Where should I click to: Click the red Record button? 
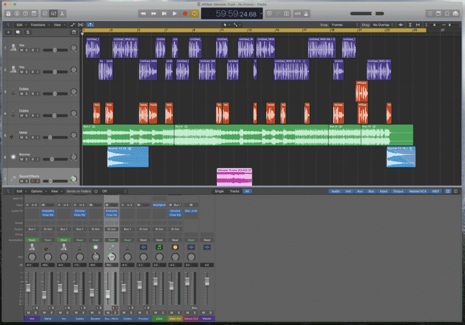(185, 13)
